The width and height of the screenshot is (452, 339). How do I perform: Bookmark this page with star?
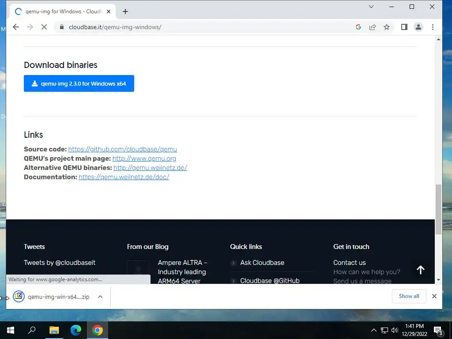(x=387, y=27)
